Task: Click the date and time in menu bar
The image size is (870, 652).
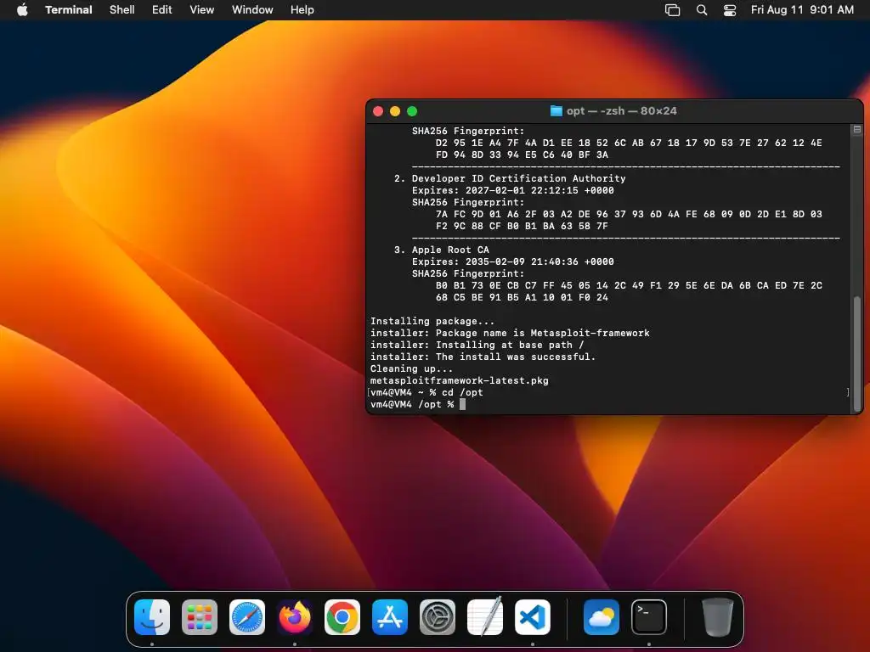Action: [x=802, y=9]
